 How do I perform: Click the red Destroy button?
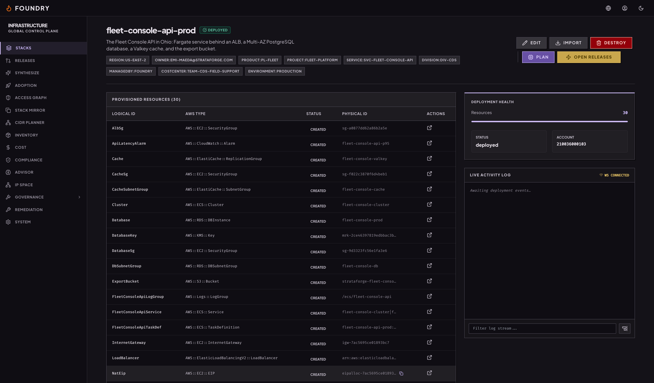pyautogui.click(x=611, y=43)
